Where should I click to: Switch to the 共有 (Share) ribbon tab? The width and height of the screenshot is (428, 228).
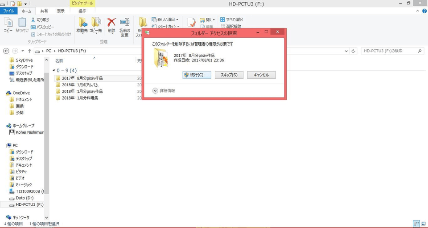point(44,11)
